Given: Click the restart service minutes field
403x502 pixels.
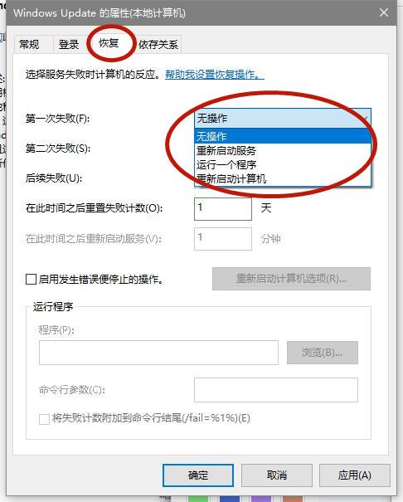Looking at the screenshot, I should [x=223, y=239].
